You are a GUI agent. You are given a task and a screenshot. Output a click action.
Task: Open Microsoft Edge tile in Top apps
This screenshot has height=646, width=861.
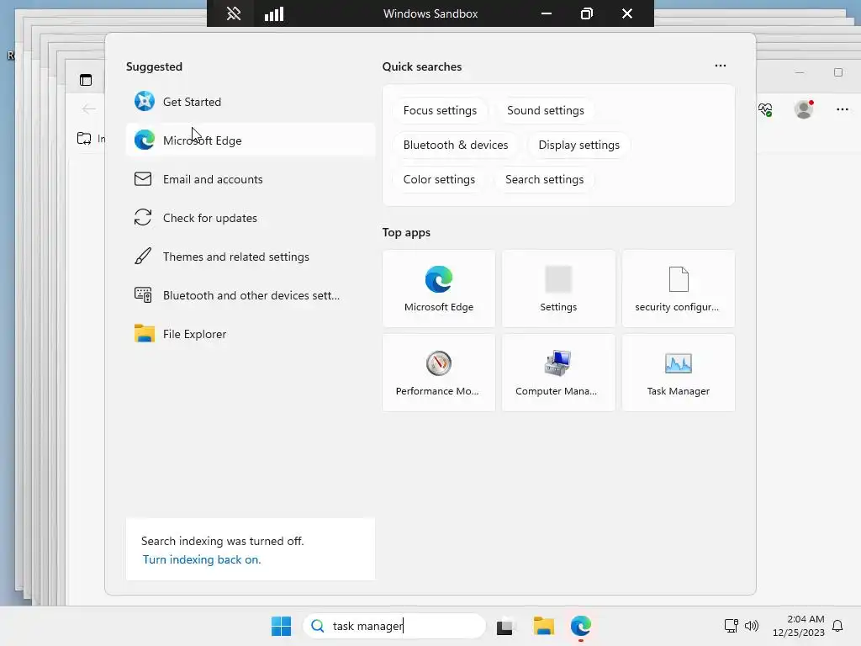(x=439, y=289)
